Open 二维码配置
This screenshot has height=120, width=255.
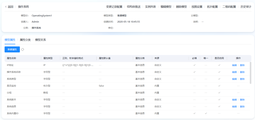pyautogui.click(x=229, y=7)
